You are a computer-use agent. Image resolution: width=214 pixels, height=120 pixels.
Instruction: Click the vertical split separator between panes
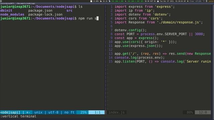click(106, 58)
